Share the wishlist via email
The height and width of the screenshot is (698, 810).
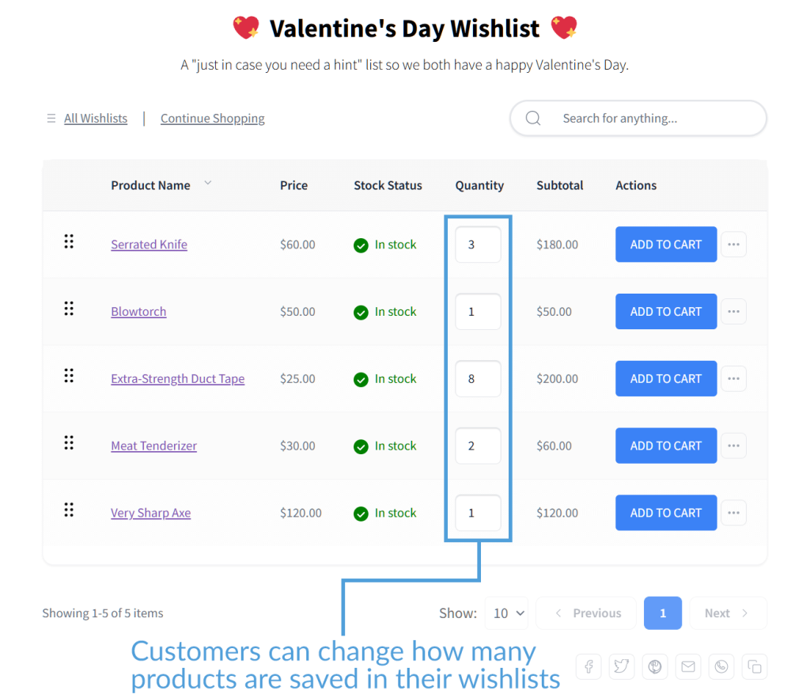click(x=688, y=666)
